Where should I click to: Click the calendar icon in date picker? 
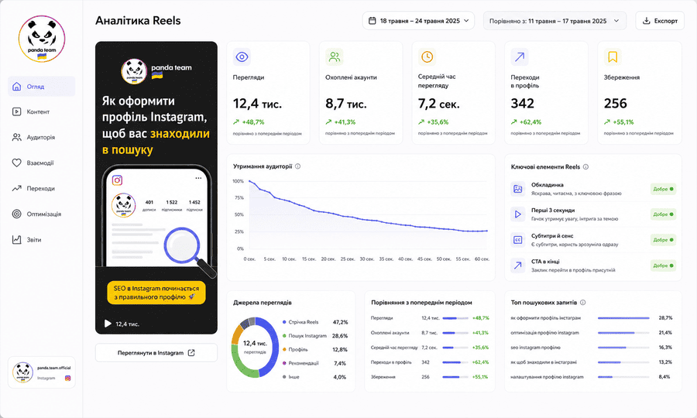coord(373,21)
